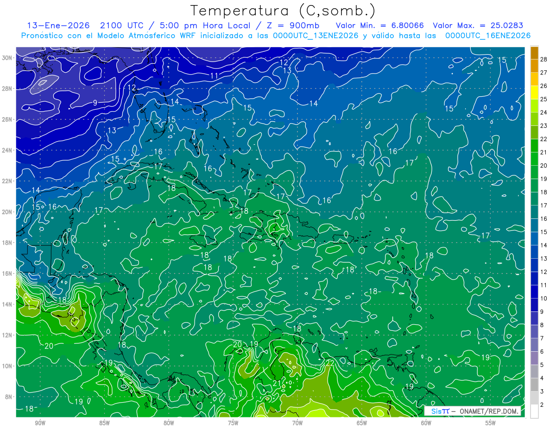Screen dimensions: 556x429
Task: Click the color scale label '28'
Action: pyautogui.click(x=543, y=59)
